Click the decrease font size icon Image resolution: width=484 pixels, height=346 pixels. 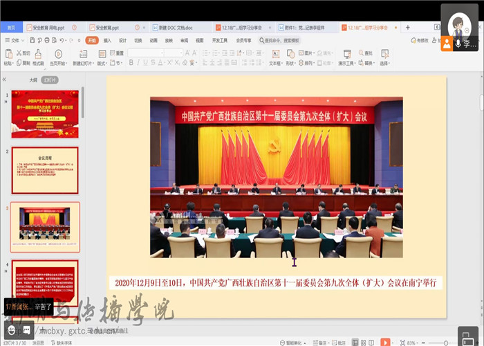[194, 53]
